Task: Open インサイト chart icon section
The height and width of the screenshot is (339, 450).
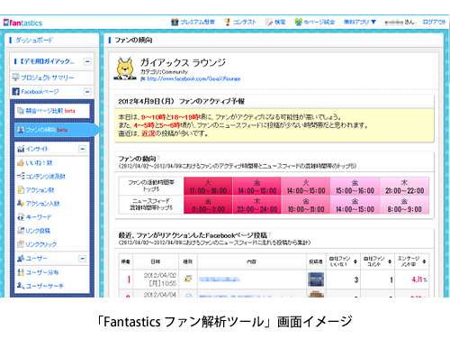Action: (32, 149)
